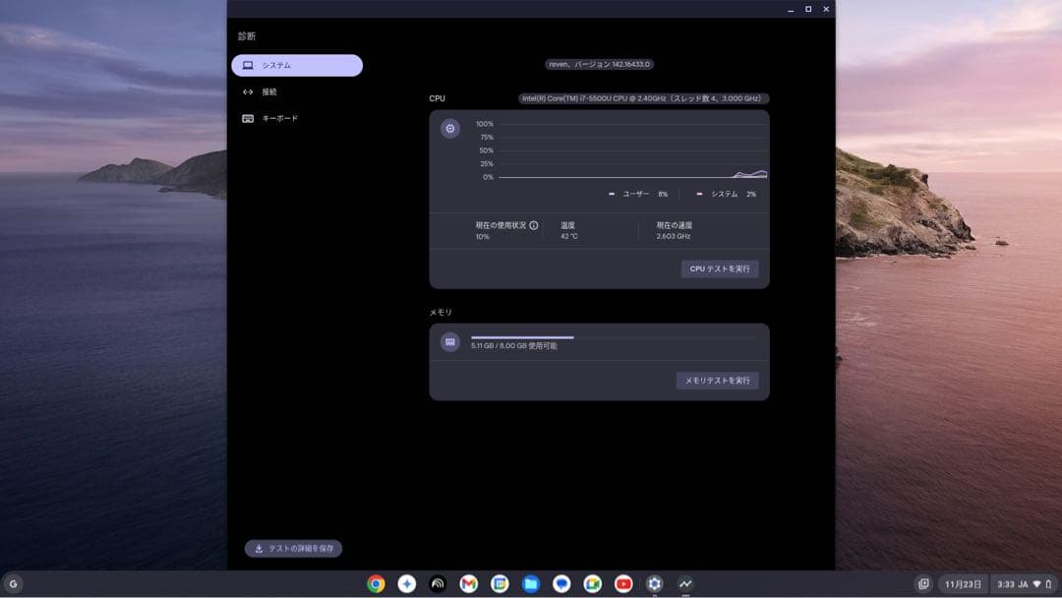Open the キーボード diagnostics section

[282, 117]
